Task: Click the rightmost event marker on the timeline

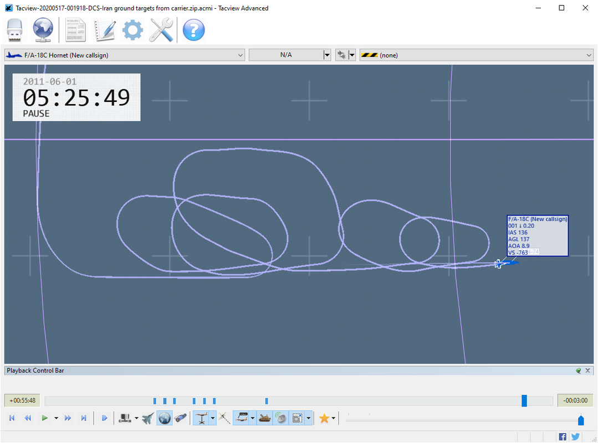Action: point(267,401)
